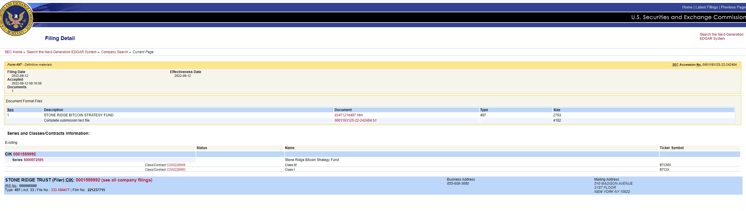Open complete submission text file 0001193125-22-242484.txt
This screenshot has height=211, width=746.
[x=355, y=120]
